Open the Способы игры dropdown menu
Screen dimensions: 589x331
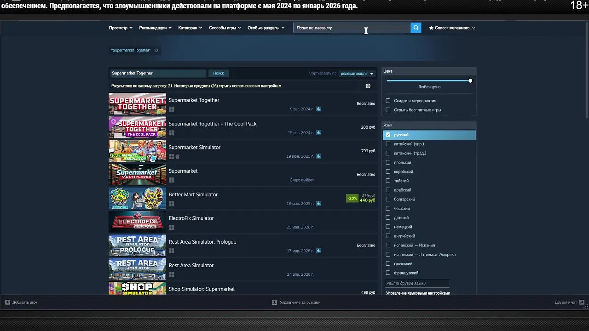(225, 28)
